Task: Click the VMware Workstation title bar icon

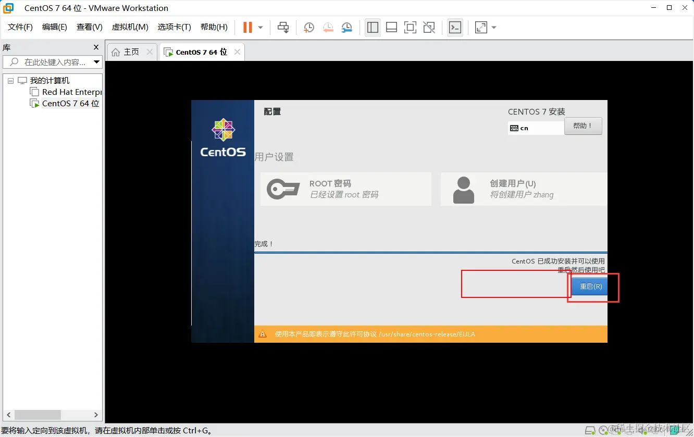Action: (x=9, y=8)
